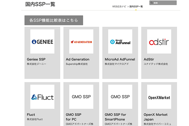Click company name 株式会社サイバー・コミュ

click(157, 124)
